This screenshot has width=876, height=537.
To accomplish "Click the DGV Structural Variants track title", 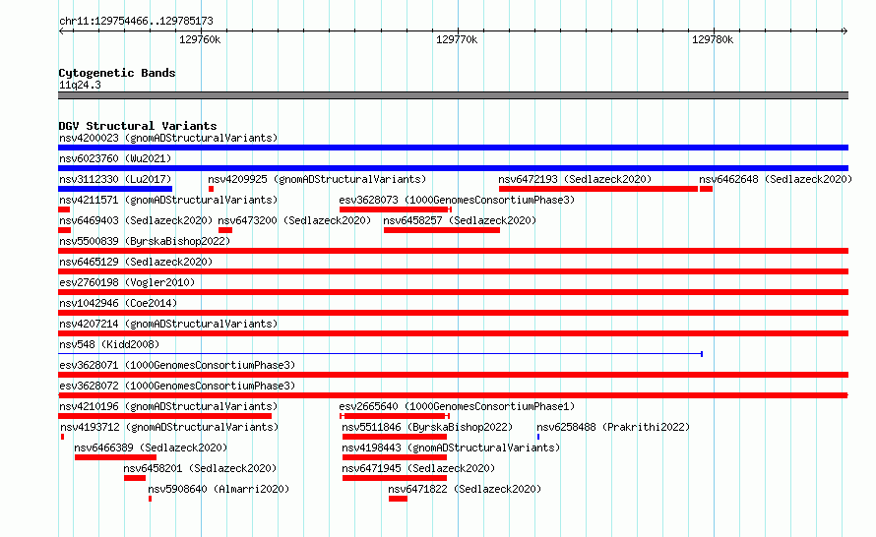I will (138, 126).
